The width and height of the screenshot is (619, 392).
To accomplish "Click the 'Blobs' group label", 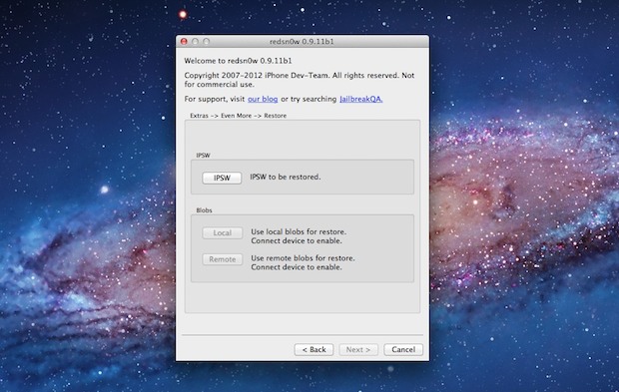I will pos(204,210).
